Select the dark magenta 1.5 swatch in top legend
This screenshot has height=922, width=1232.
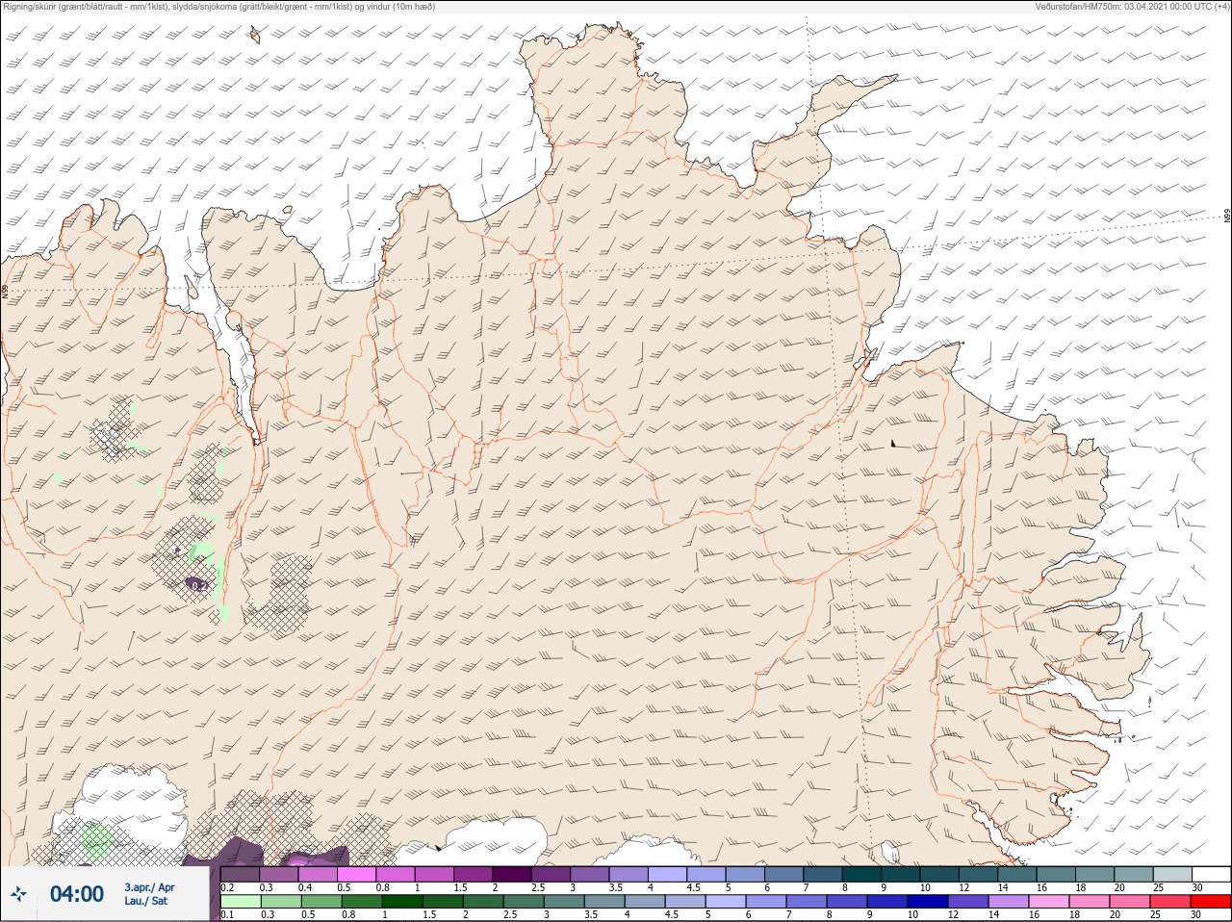(474, 874)
